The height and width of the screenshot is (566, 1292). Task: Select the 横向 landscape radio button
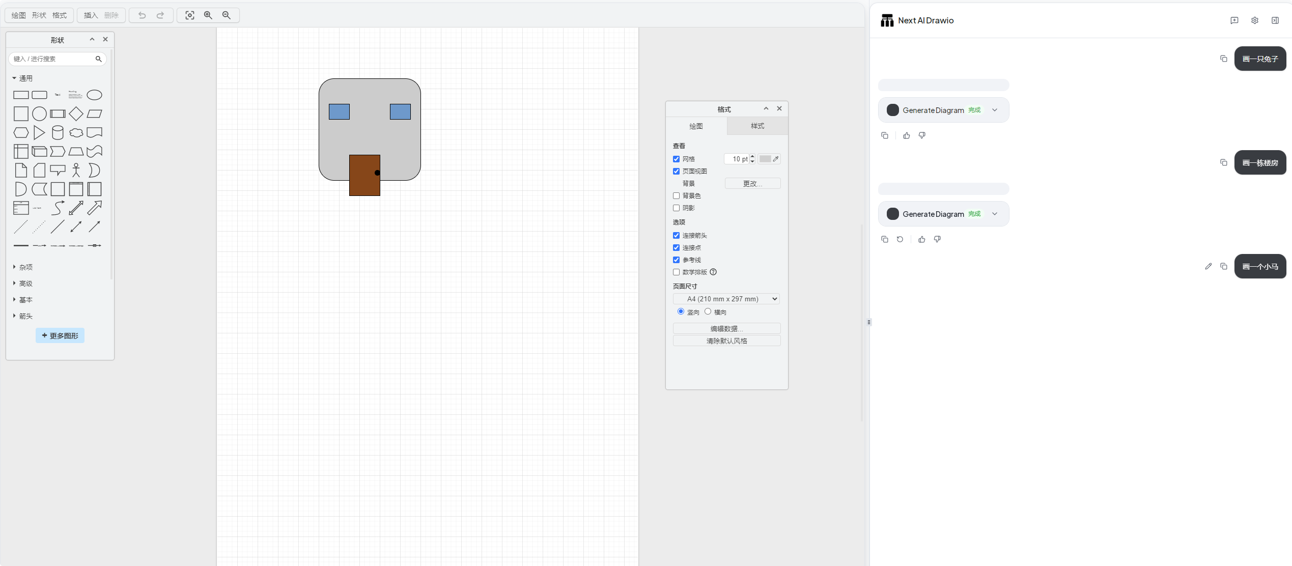708,312
